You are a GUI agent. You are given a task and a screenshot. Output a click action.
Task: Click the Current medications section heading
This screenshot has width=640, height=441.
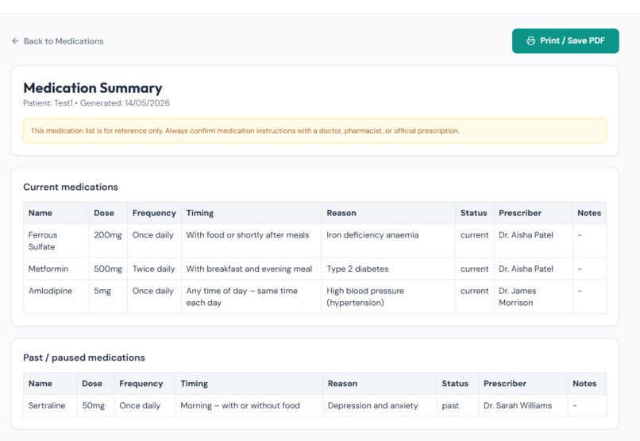coord(71,187)
